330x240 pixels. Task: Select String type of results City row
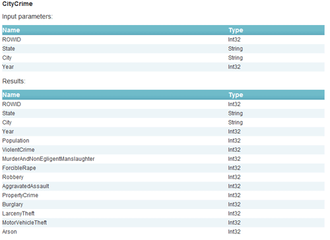(236, 123)
